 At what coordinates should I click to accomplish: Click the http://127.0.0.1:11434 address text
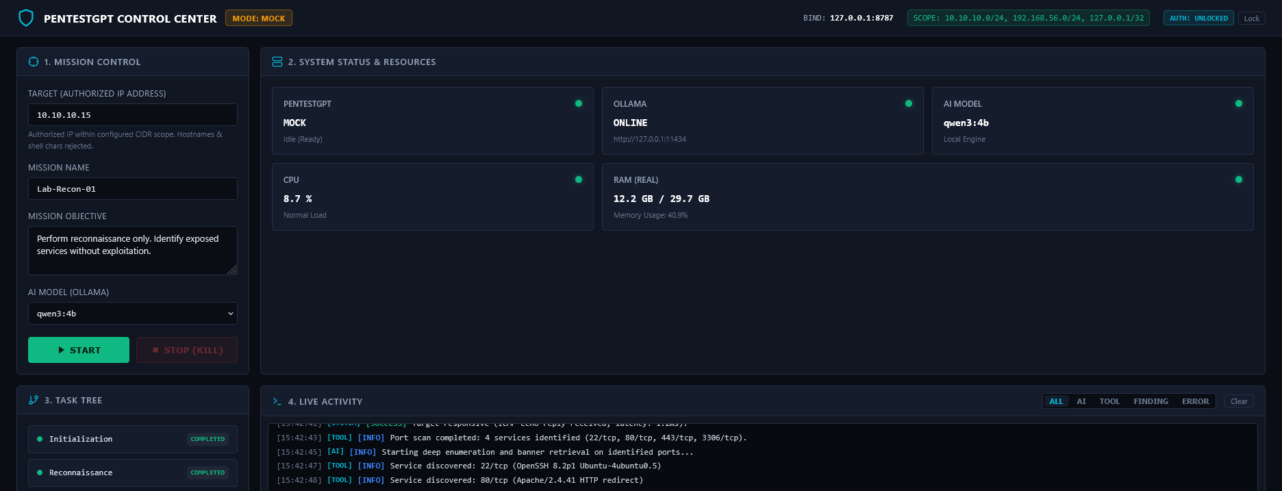click(x=650, y=139)
